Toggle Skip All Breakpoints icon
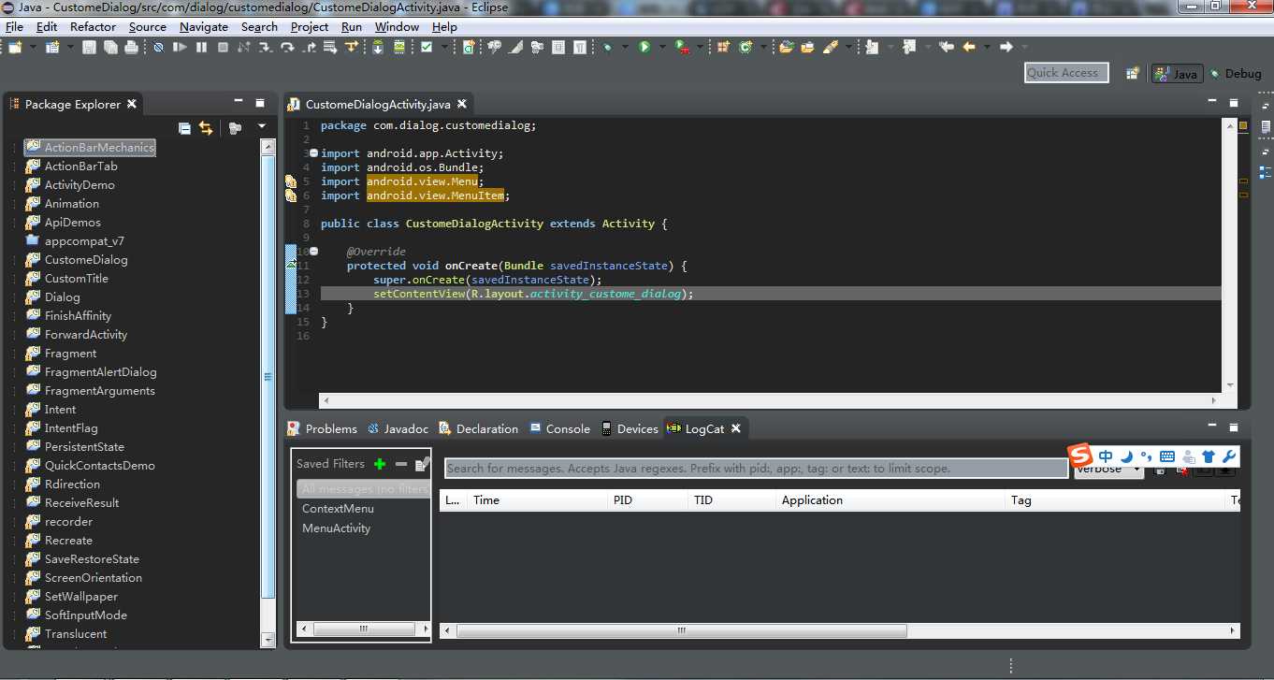1274x680 pixels. [x=158, y=47]
